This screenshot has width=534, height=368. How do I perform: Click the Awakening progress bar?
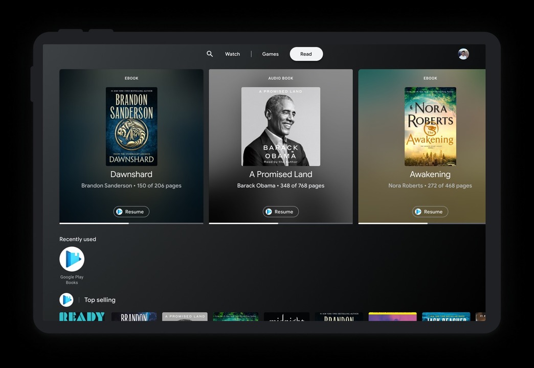pyautogui.click(x=422, y=223)
